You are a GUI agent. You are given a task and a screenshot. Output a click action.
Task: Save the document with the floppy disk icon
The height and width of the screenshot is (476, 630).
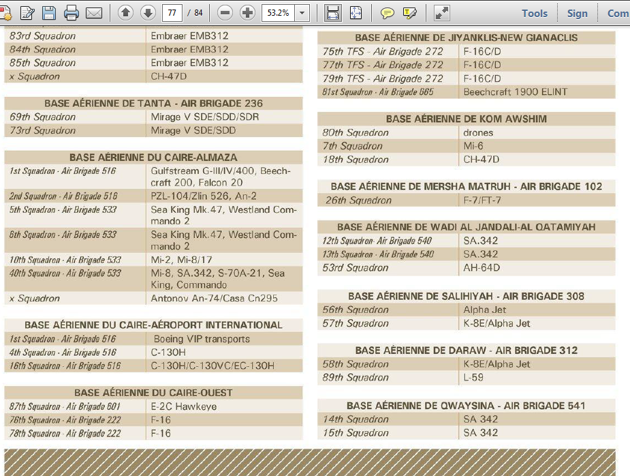(49, 13)
